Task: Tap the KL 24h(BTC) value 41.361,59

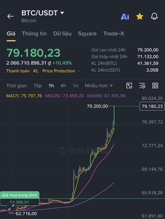Action: click(x=148, y=63)
